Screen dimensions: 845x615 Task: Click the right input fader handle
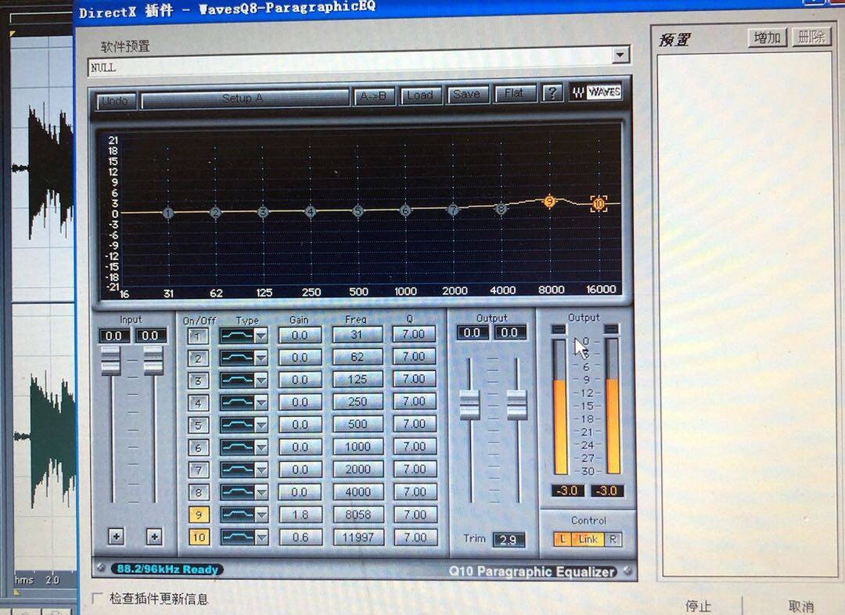[153, 361]
